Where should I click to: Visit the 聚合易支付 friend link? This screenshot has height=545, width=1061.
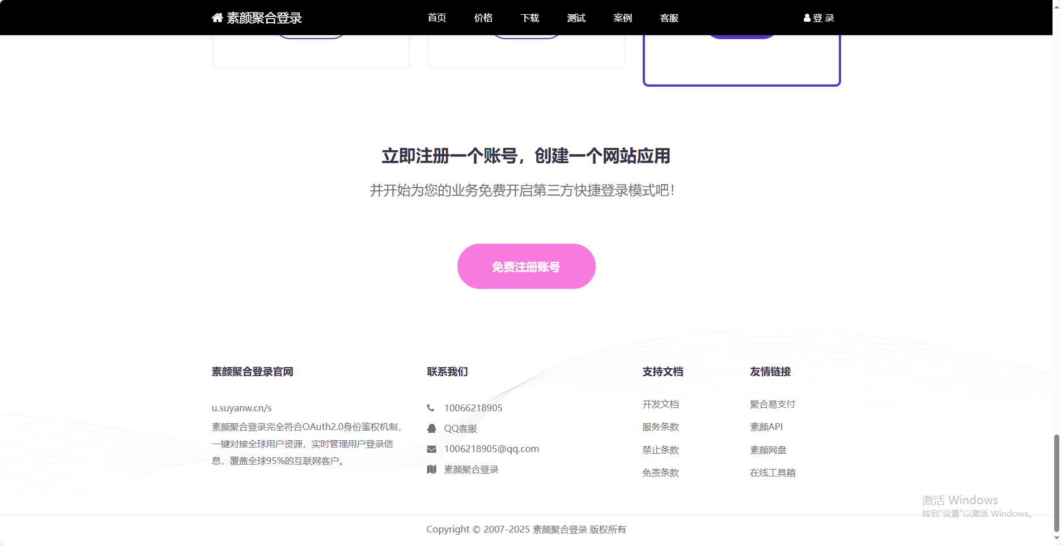(x=772, y=404)
